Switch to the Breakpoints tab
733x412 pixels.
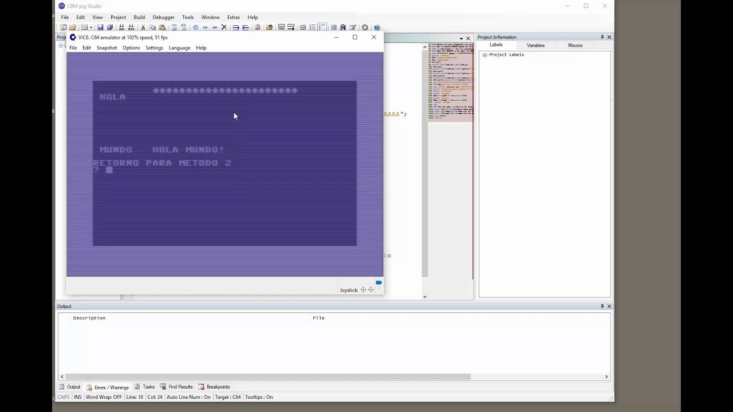(x=214, y=387)
